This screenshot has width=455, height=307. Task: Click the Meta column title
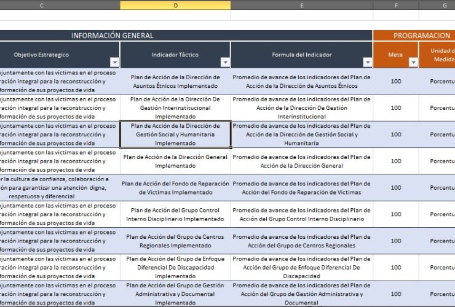click(395, 55)
